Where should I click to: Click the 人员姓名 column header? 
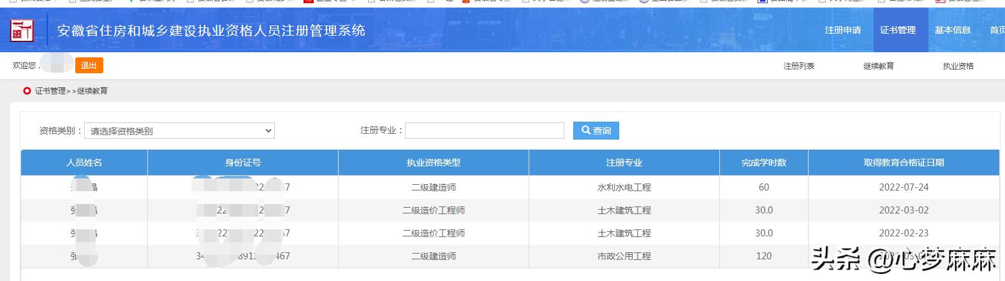(x=84, y=162)
